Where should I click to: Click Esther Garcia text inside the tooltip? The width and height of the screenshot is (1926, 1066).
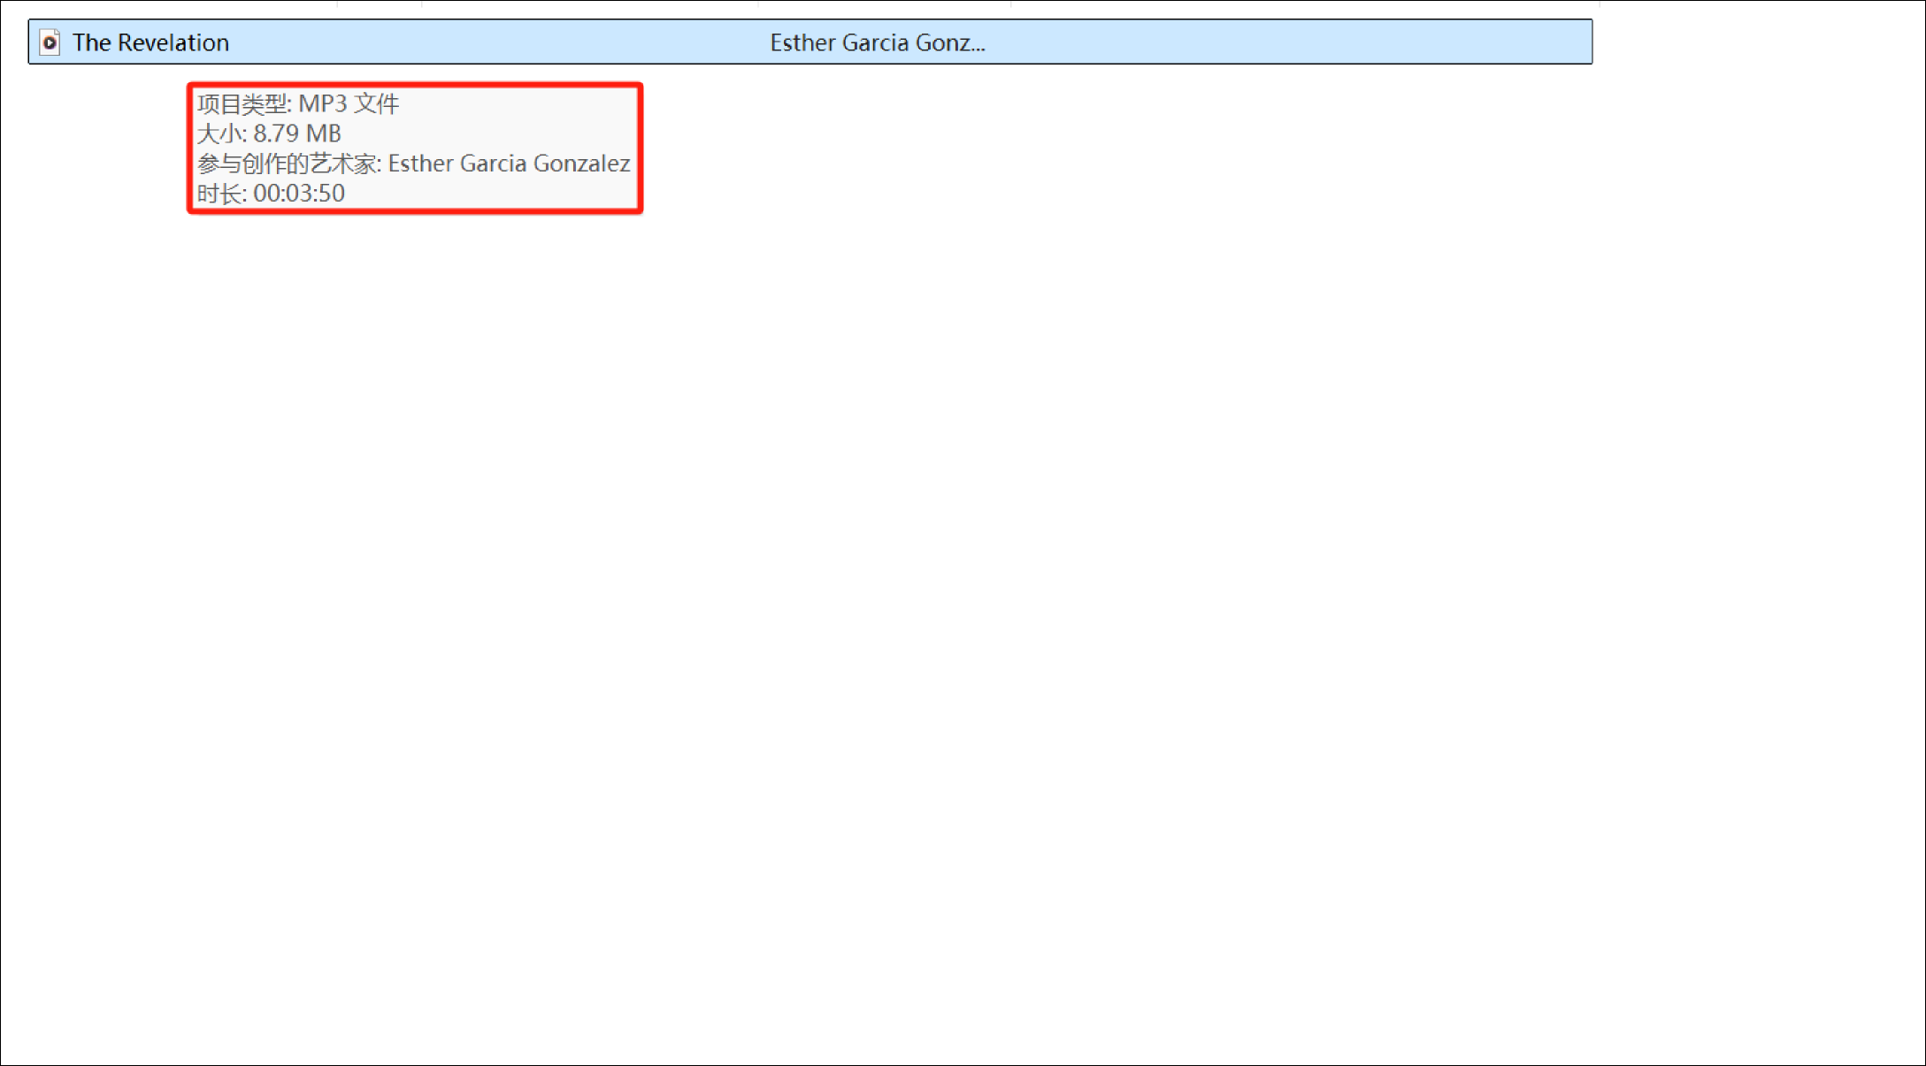click(x=457, y=164)
